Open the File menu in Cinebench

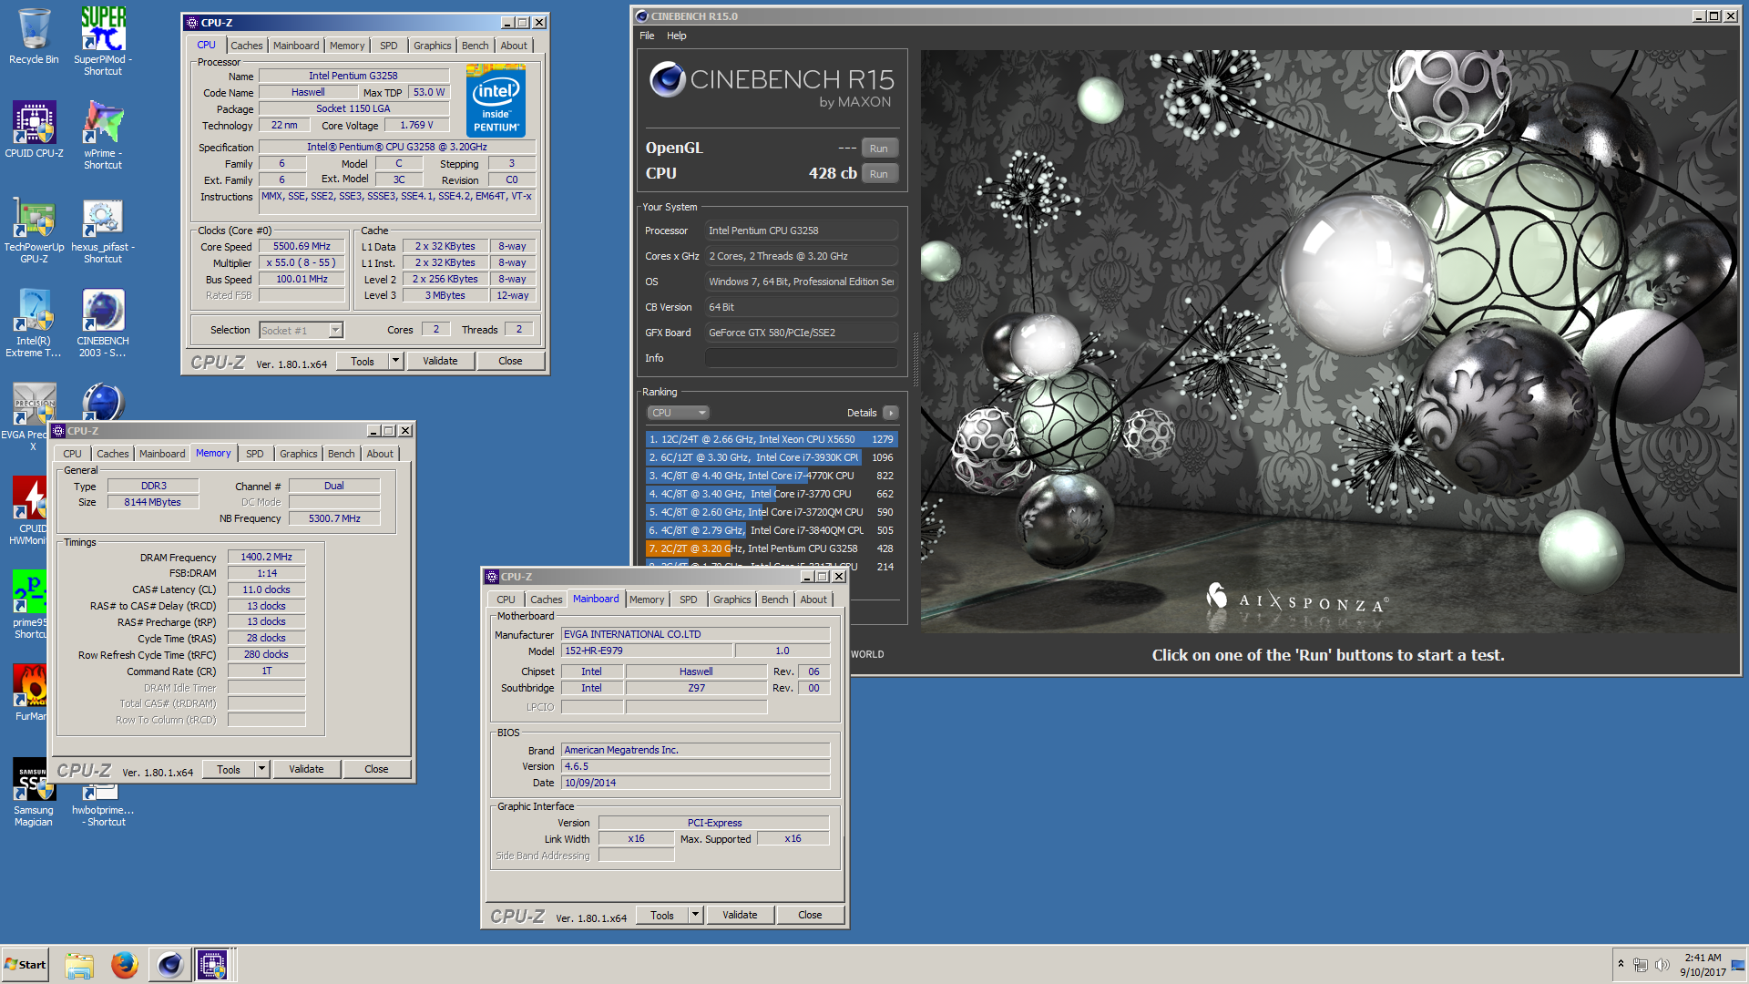coord(647,36)
